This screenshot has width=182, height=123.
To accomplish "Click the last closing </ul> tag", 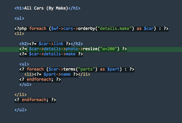I will (x=21, y=110).
